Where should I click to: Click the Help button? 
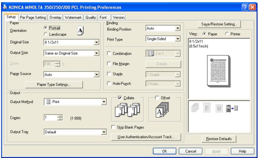click(242, 151)
